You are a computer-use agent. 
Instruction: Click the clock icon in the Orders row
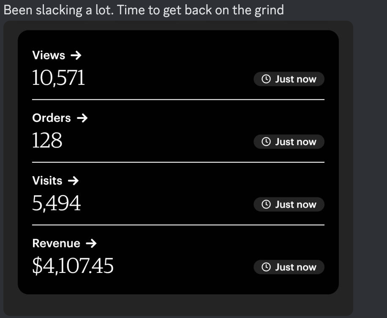tap(266, 142)
